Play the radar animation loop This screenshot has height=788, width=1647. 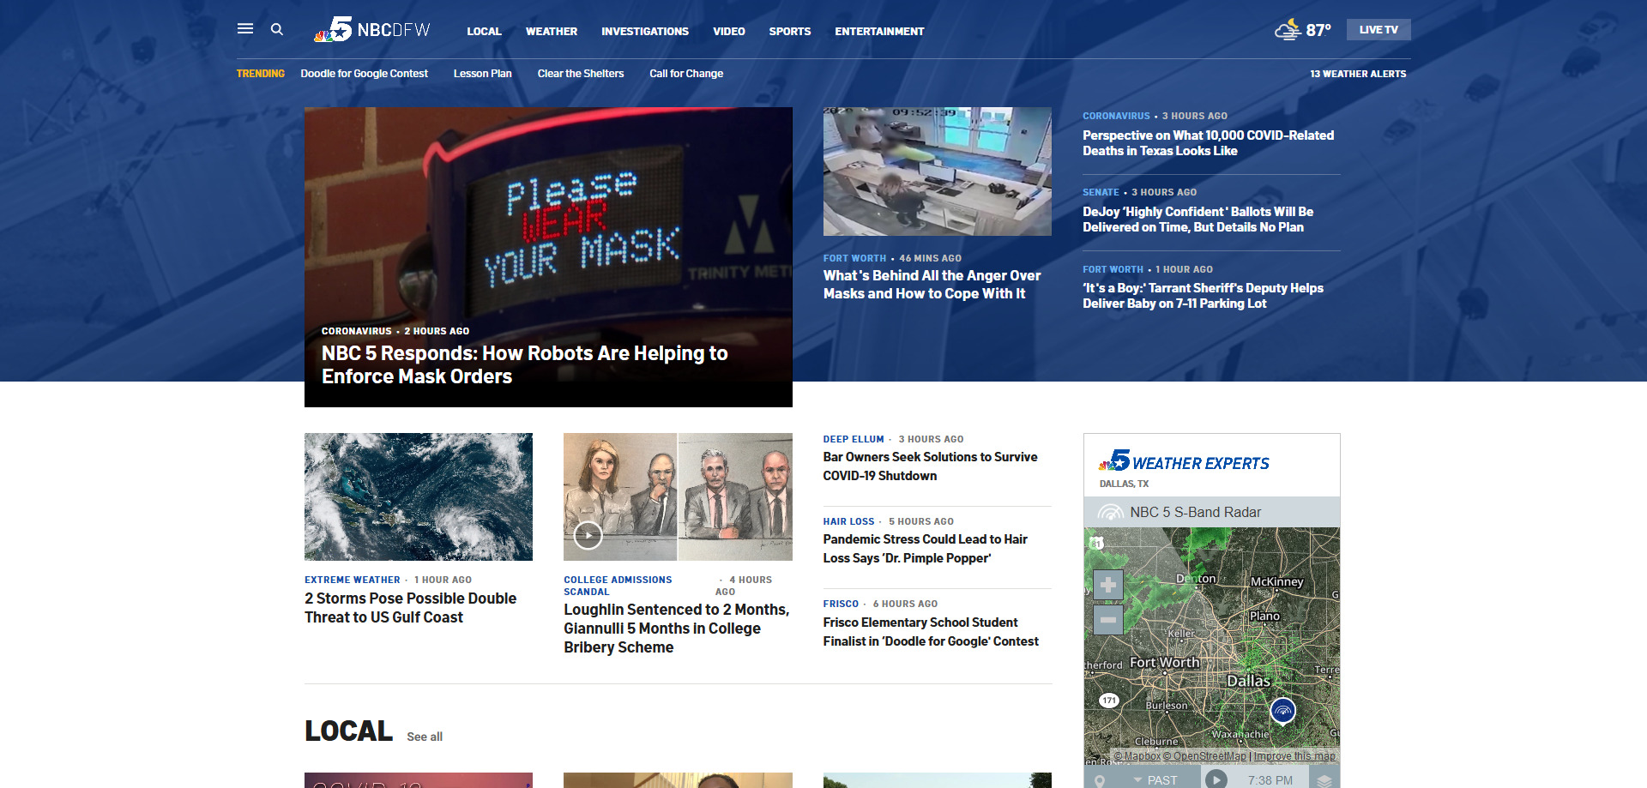click(x=1216, y=779)
